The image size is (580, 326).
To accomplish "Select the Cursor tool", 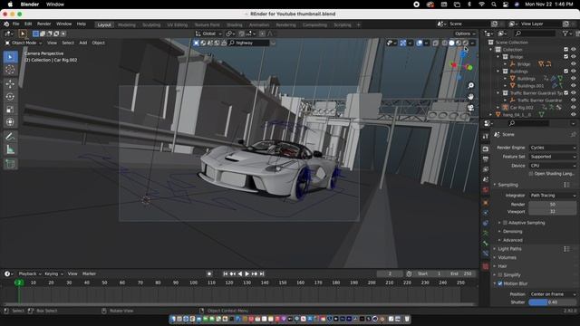I will coord(10,70).
